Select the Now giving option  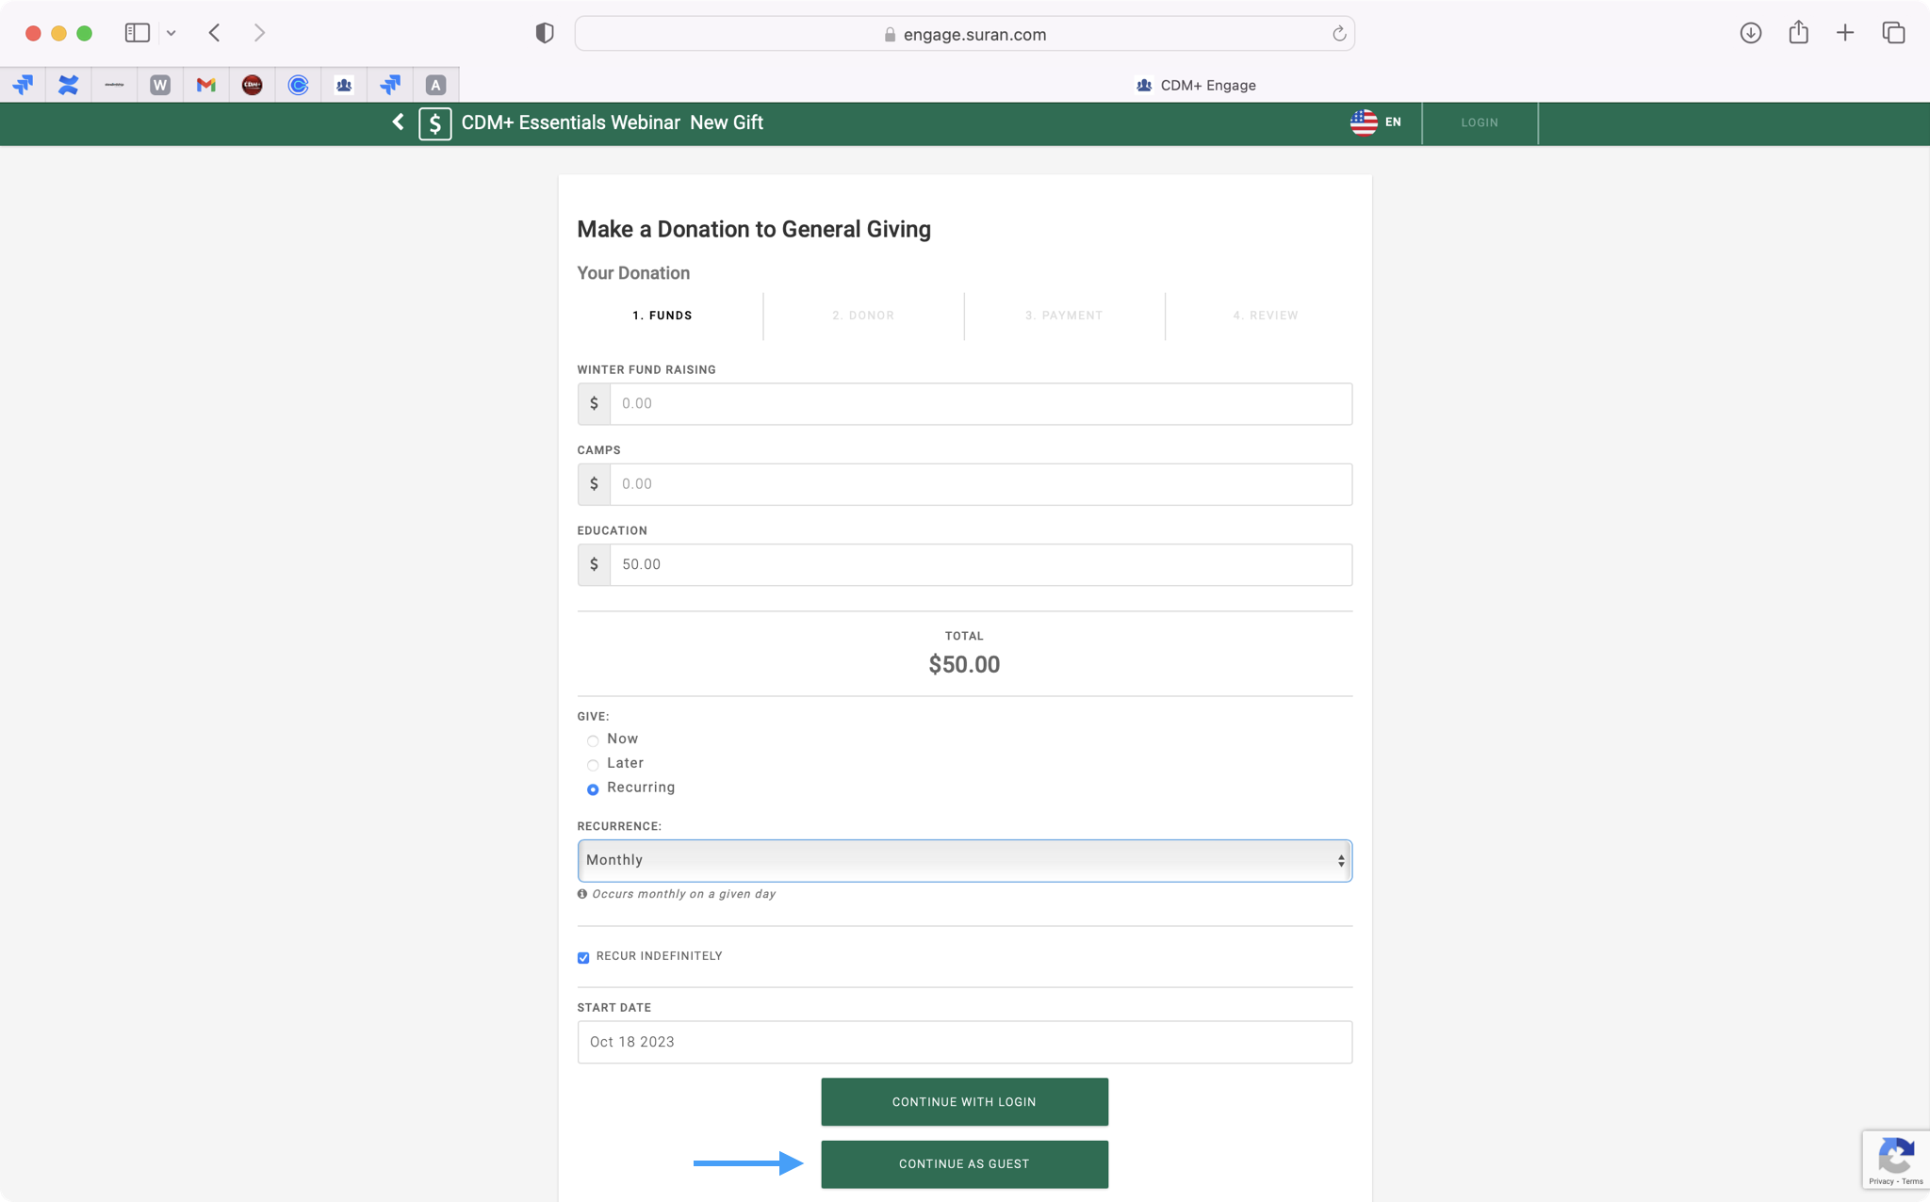[593, 740]
